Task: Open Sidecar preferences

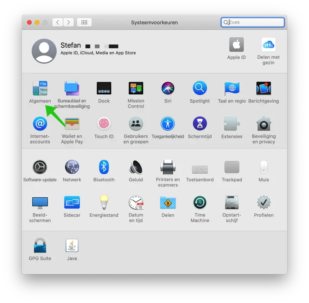Action: [x=72, y=202]
